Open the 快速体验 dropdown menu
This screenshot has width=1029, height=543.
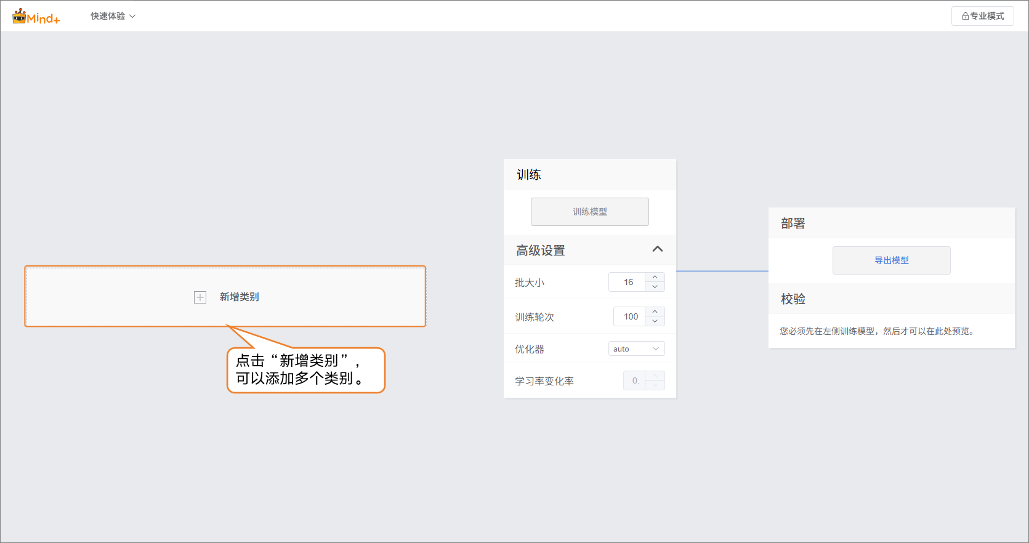pos(113,16)
